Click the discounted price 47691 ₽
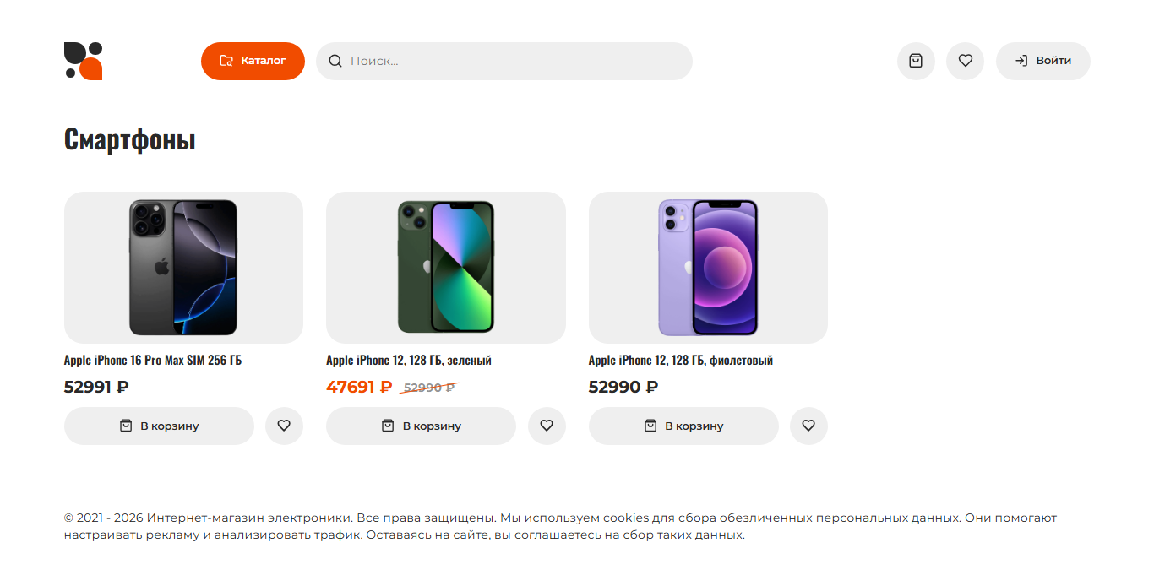 click(359, 387)
